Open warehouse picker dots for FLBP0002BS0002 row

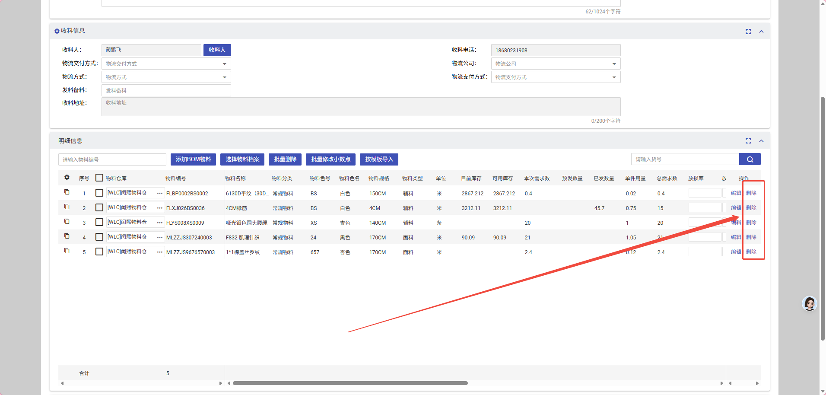click(160, 193)
